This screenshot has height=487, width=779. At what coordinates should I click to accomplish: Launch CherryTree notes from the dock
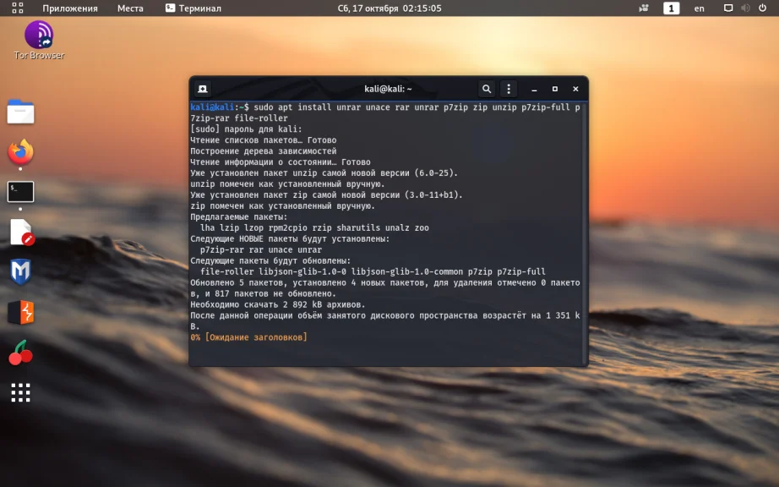click(20, 353)
